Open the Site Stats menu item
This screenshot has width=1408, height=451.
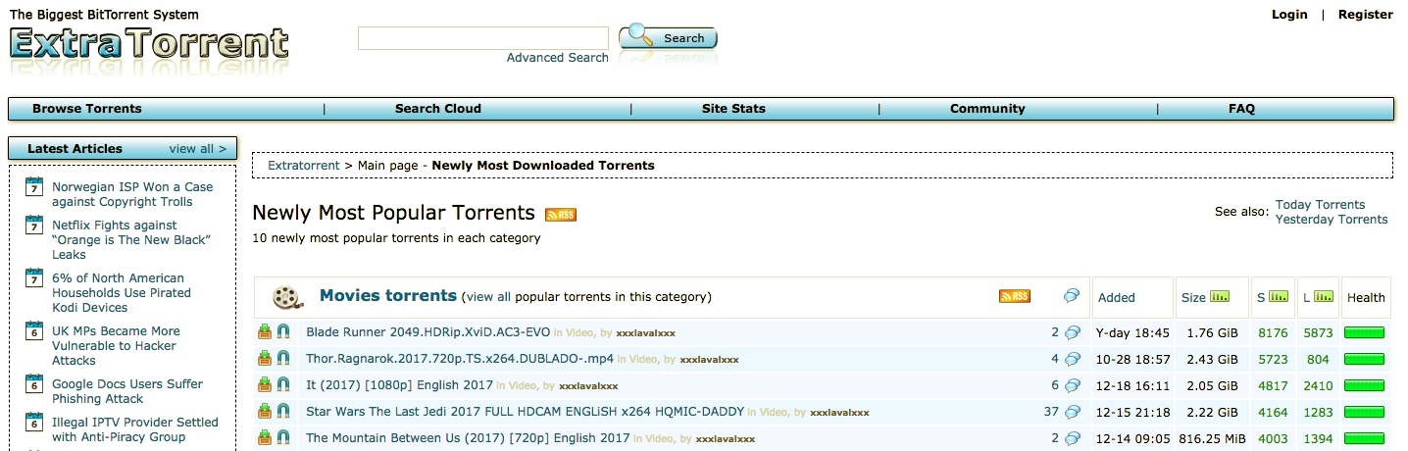pyautogui.click(x=733, y=109)
